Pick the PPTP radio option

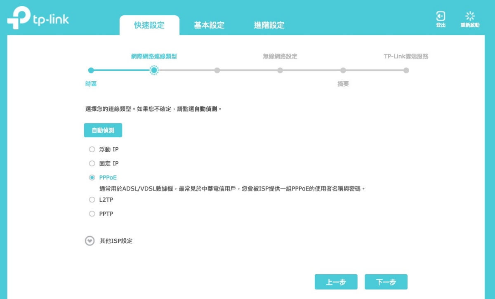tap(92, 214)
